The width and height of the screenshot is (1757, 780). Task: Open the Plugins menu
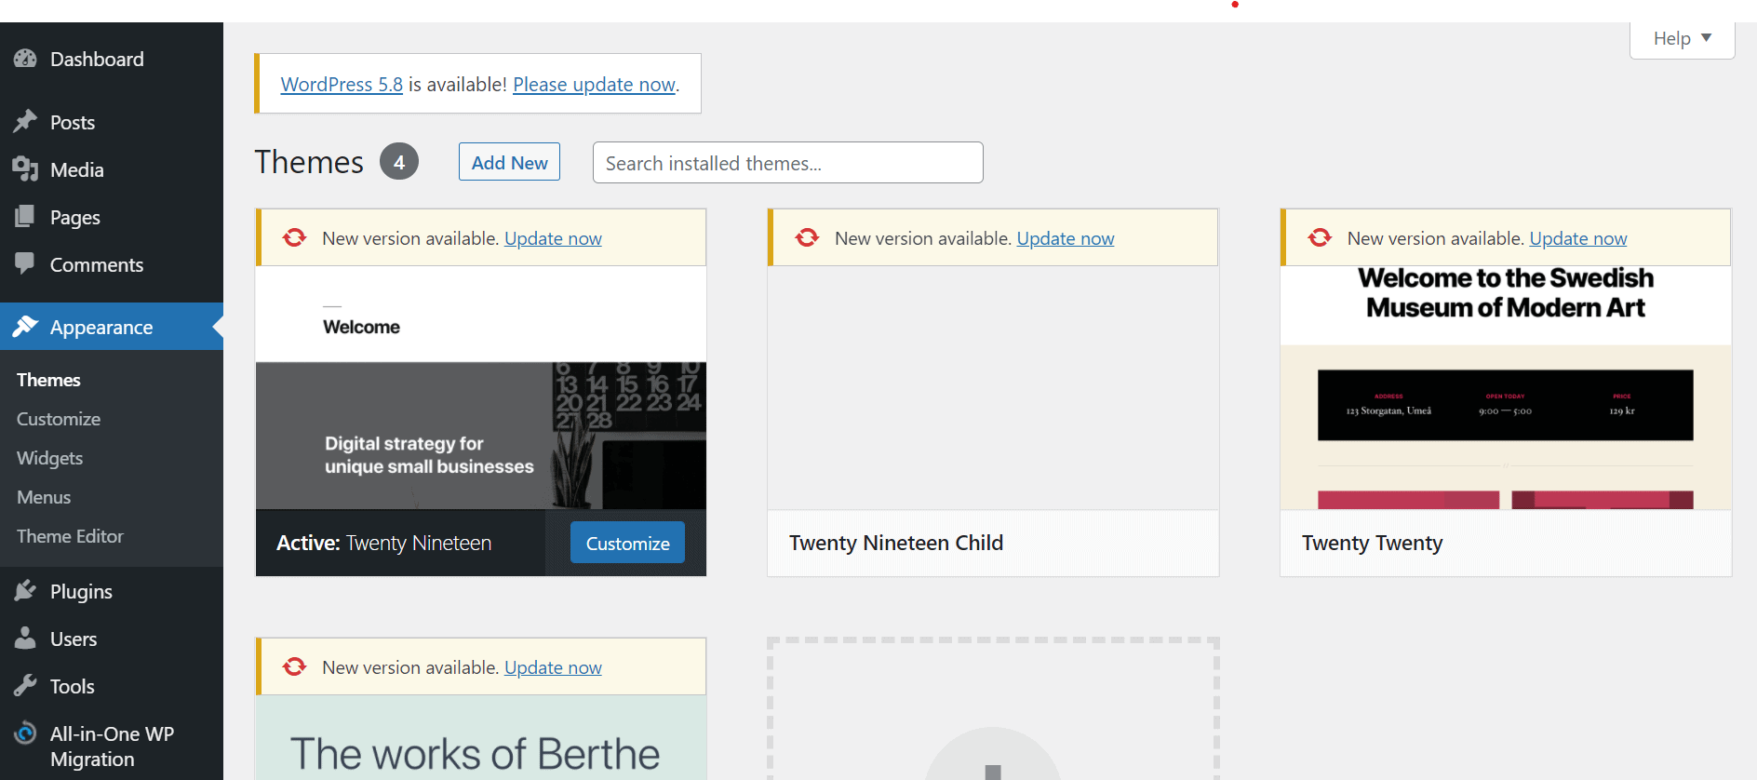(112, 591)
